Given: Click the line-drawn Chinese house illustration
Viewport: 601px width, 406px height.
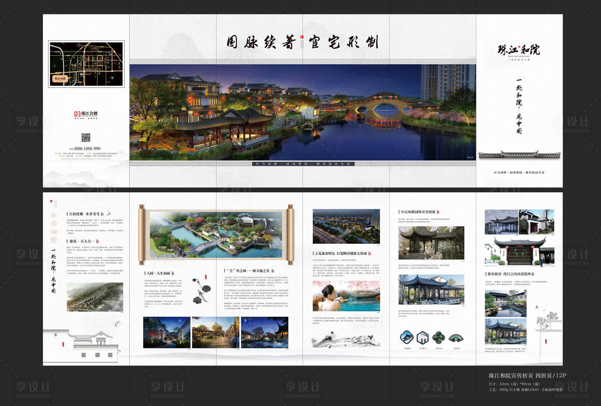Looking at the screenshot, I should point(82,346).
